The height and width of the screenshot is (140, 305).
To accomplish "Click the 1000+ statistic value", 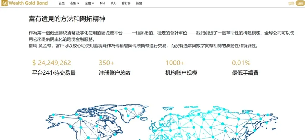I will point(175,63).
